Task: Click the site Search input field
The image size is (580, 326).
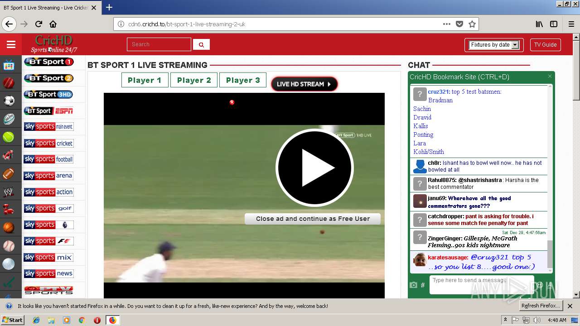Action: pyautogui.click(x=159, y=44)
